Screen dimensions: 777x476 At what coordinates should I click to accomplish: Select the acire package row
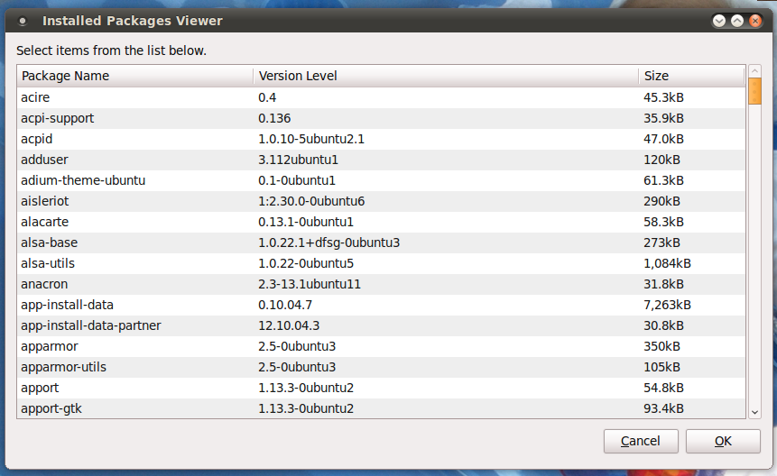click(382, 97)
